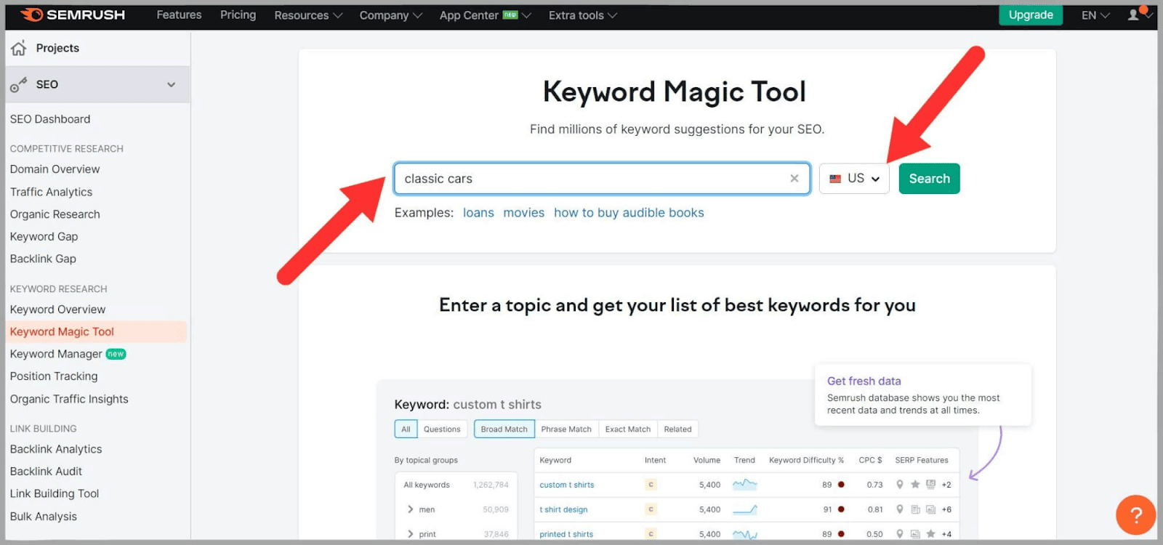Click the SERP Features column header
1163x545 pixels.
[922, 460]
